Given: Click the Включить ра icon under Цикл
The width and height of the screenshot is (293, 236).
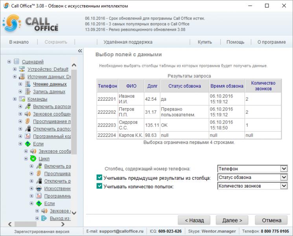Looking at the screenshot, I should [39, 166].
